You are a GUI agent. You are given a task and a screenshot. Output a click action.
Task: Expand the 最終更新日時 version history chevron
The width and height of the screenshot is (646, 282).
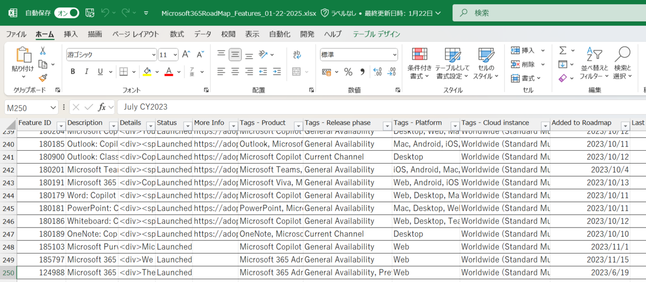pos(438,12)
